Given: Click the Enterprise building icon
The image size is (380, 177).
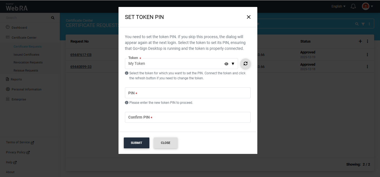Looking at the screenshot, I should point(8,99).
